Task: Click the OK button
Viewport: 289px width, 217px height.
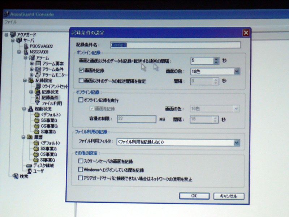Action: pos(194,196)
